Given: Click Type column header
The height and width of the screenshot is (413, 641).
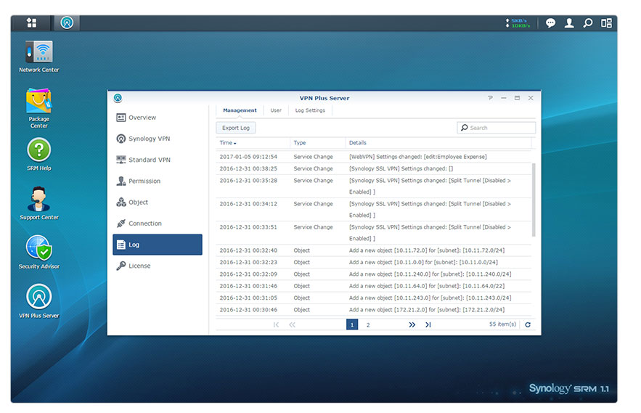Looking at the screenshot, I should click(x=318, y=143).
